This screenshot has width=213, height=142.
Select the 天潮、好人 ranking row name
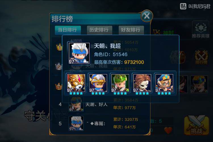coord(96,105)
